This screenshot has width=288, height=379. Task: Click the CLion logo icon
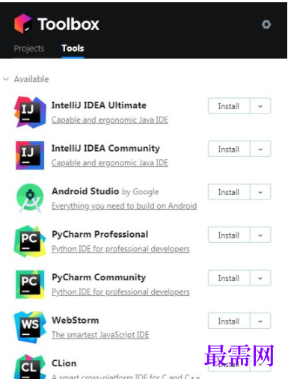coord(30,367)
